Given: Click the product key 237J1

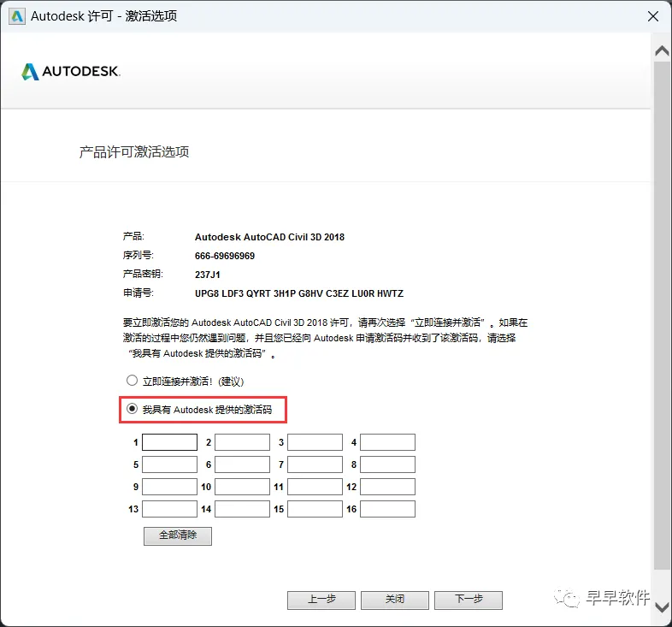Looking at the screenshot, I should 208,275.
